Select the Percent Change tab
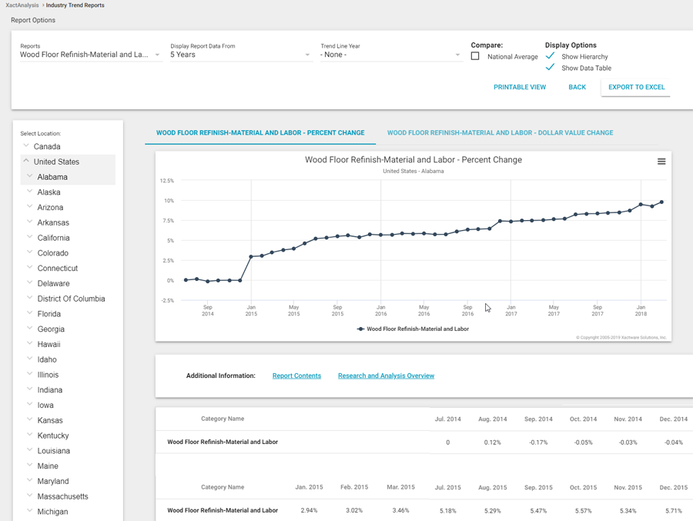The width and height of the screenshot is (693, 521). (260, 133)
